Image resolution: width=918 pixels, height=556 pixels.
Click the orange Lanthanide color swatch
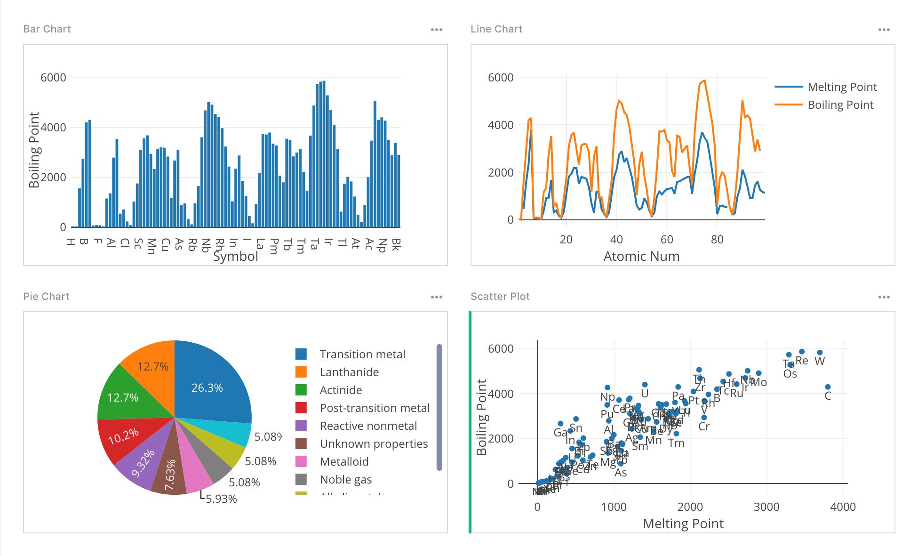(301, 372)
